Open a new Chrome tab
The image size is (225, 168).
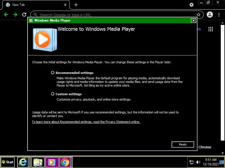click(76, 5)
